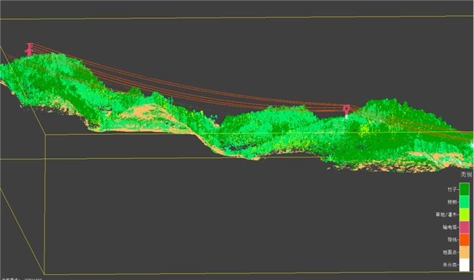Choose the tan 地面点 color swatch
This screenshot has width=474, height=280.
point(465,252)
